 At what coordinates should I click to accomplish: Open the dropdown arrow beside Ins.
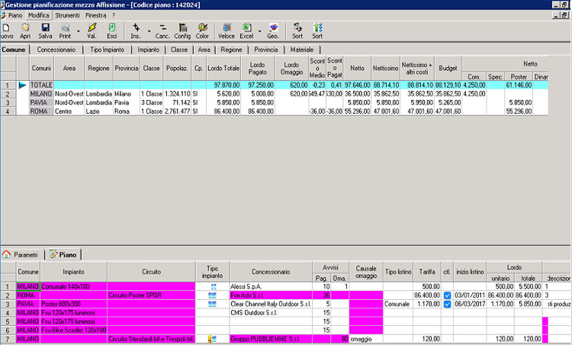tap(149, 31)
